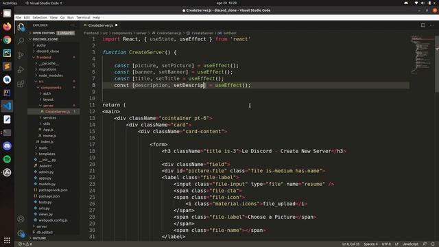Click the feedback icon in status bar
Image resolution: width=439 pixels, height=247 pixels.
pos(425,244)
